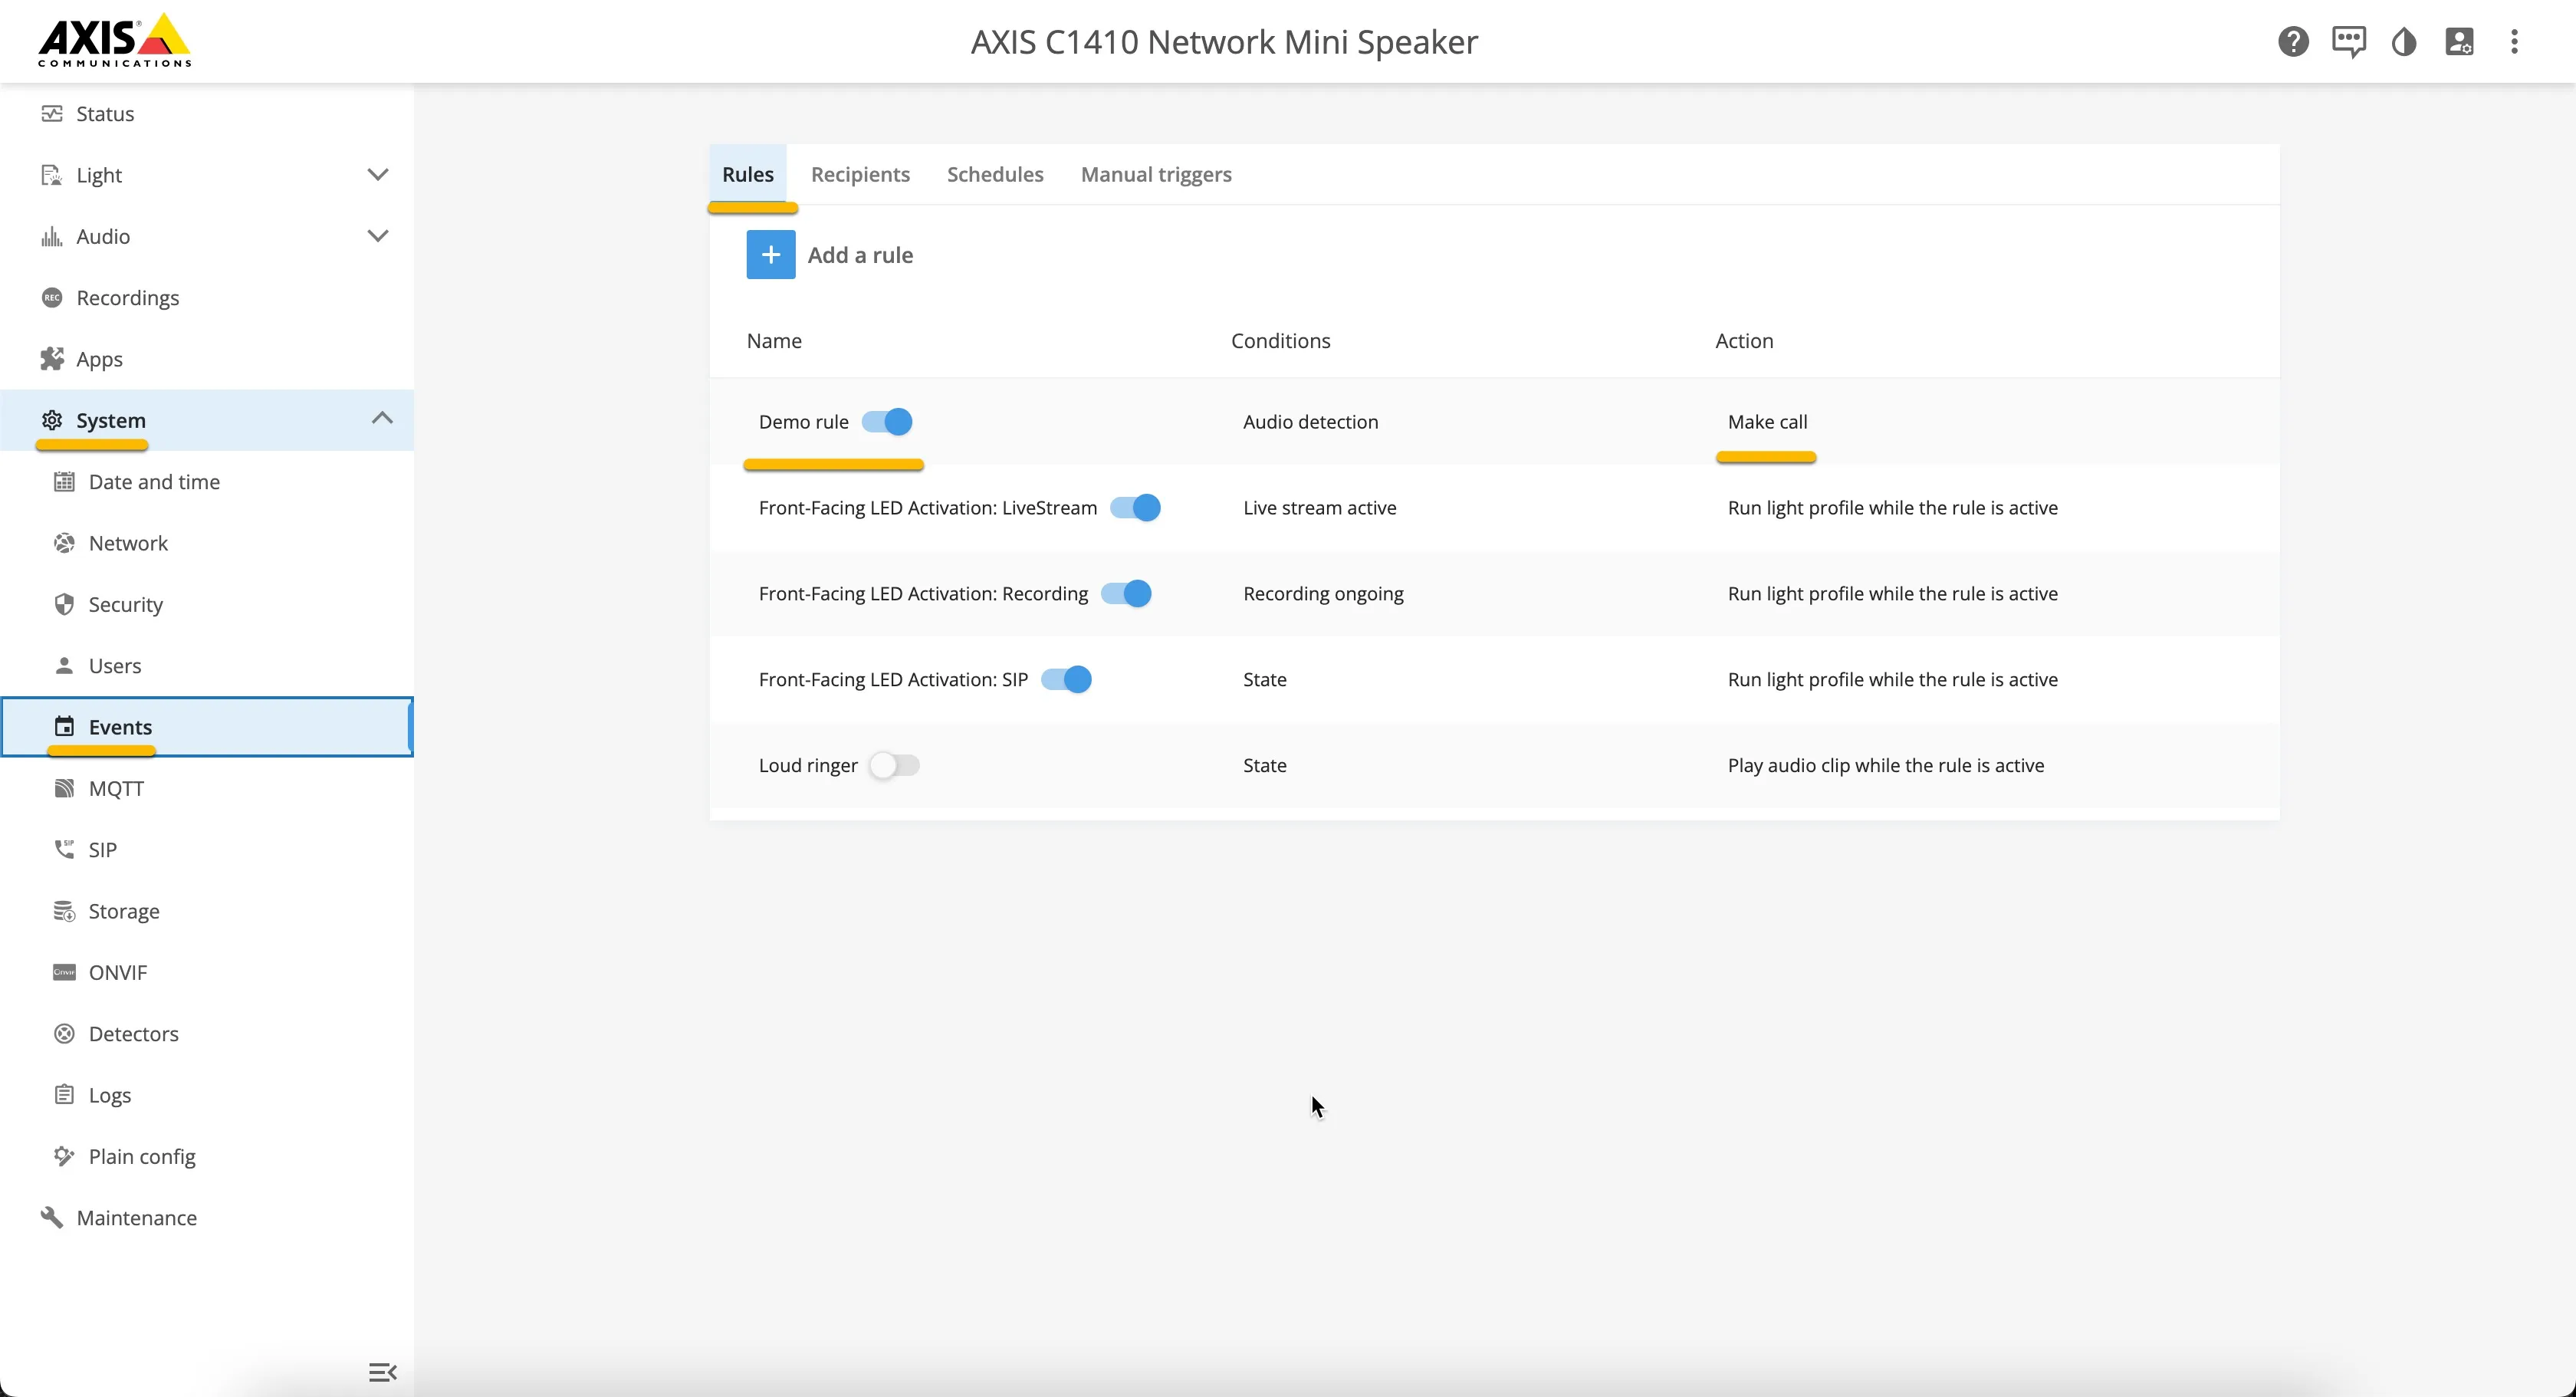This screenshot has width=2576, height=1397.
Task: Switch to the Recipients tab
Action: 860,174
